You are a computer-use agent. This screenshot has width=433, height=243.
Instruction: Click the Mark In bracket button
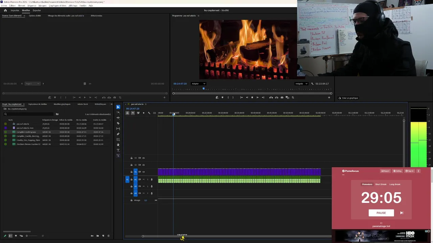pyautogui.click(x=228, y=98)
